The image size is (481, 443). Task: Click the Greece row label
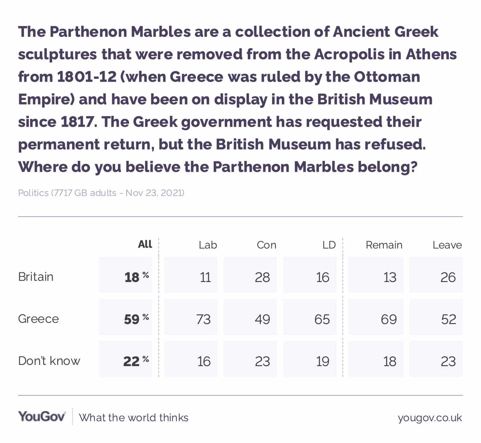[x=38, y=319]
